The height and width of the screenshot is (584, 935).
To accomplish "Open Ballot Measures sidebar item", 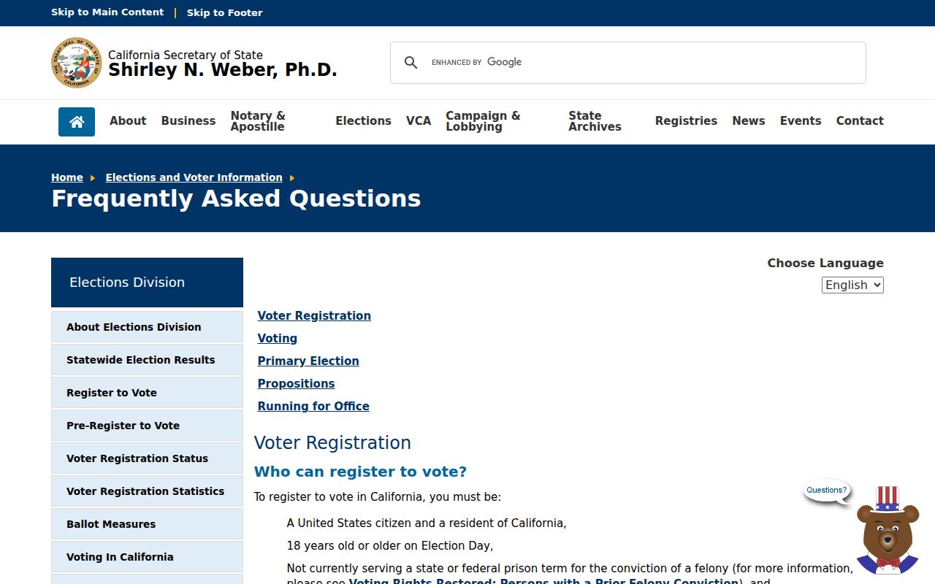I will (x=147, y=524).
